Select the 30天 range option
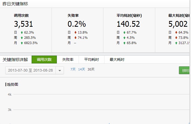This screenshot has height=124, width=191. point(91,69)
